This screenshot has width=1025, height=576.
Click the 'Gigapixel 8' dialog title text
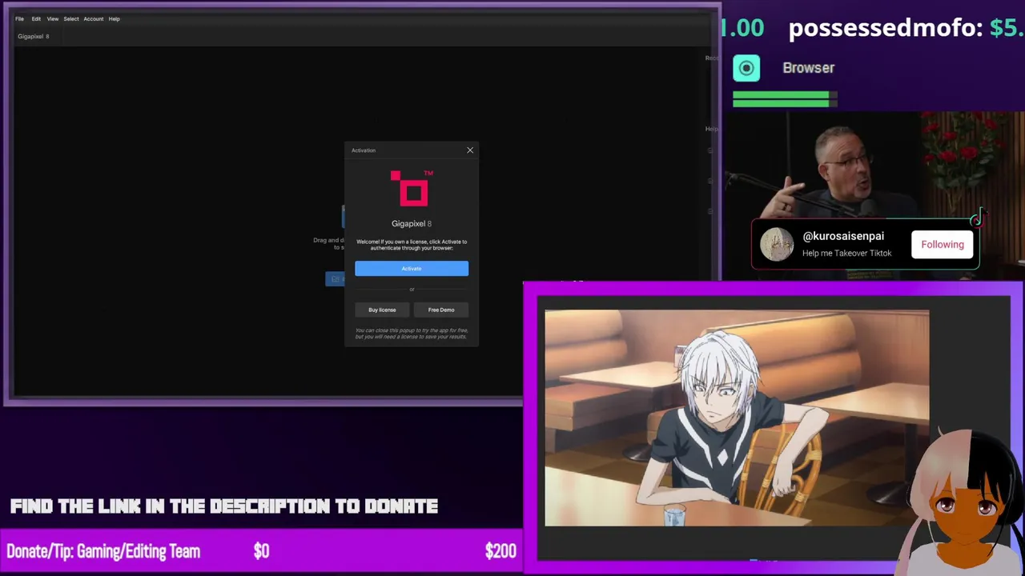[412, 223]
